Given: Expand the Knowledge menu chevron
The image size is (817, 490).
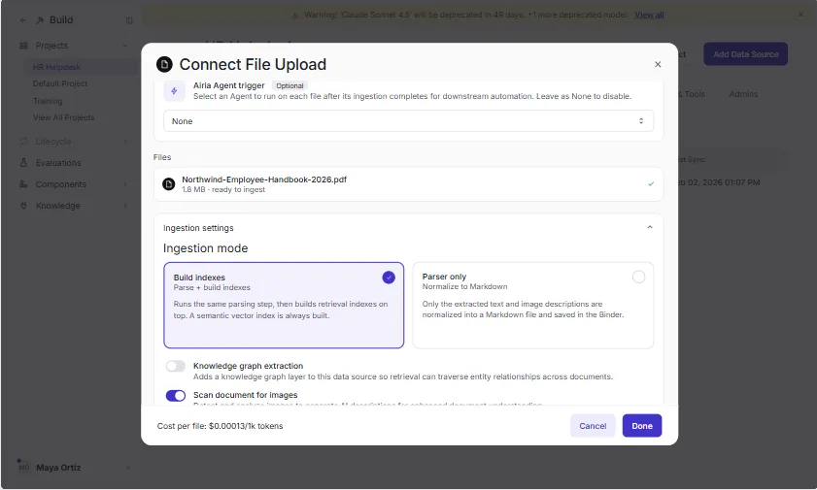Looking at the screenshot, I should click(125, 206).
